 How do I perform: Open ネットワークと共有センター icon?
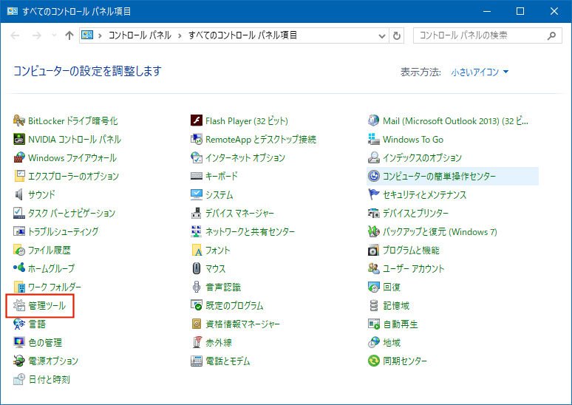coord(197,231)
